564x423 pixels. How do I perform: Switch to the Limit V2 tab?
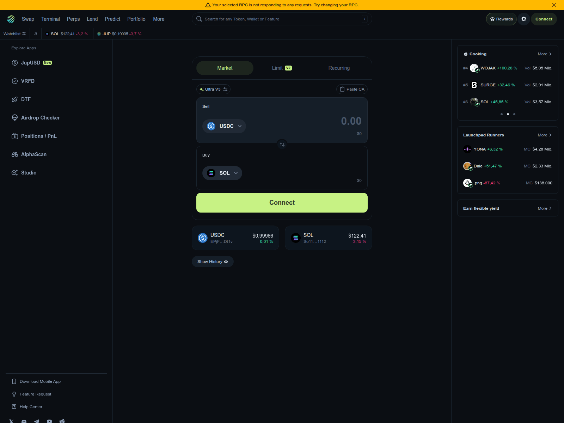(x=282, y=68)
